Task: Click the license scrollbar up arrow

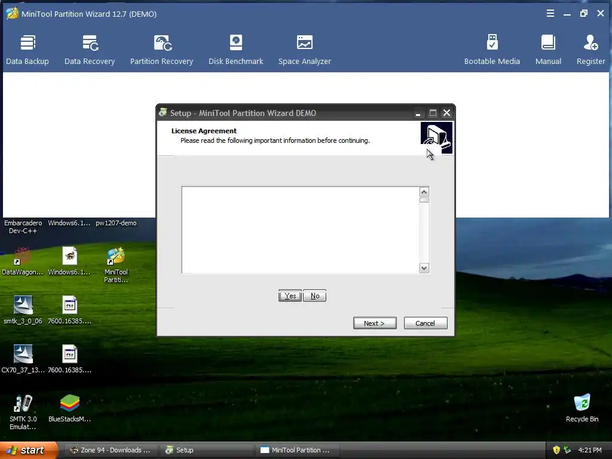Action: click(x=424, y=192)
